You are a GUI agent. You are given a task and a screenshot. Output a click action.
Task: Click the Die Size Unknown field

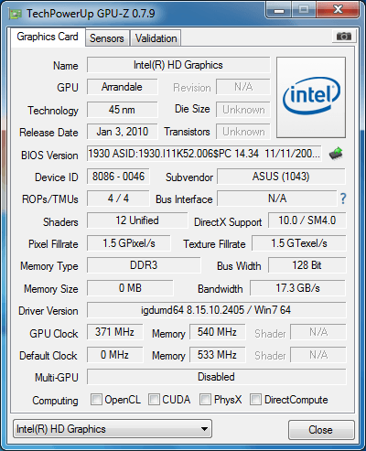[x=243, y=110]
